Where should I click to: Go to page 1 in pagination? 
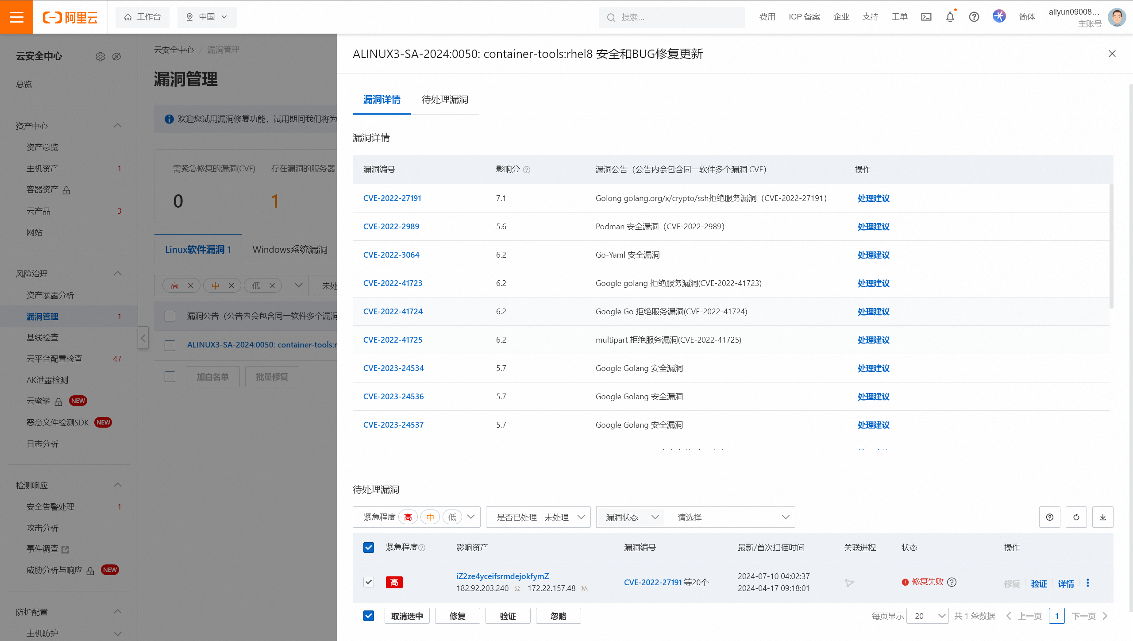click(x=1057, y=616)
